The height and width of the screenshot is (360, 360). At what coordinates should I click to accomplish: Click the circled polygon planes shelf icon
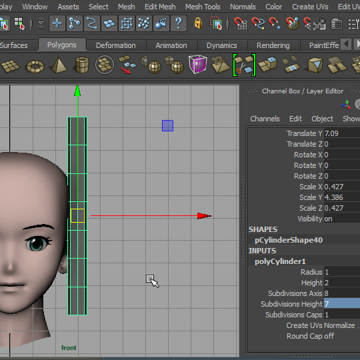(105, 65)
